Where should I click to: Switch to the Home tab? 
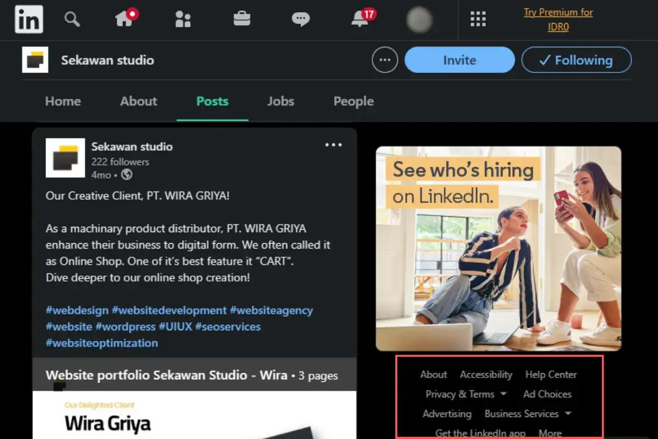point(63,102)
